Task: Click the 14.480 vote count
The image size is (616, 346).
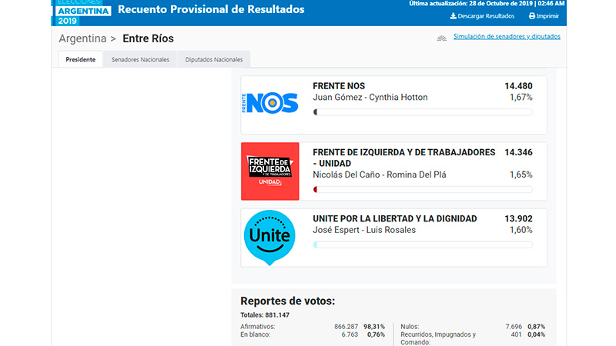Action: (518, 86)
